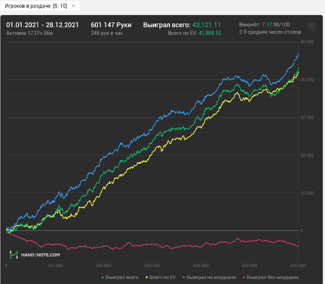Remove the 'Игроков в раздаче: [5; 10]' filter

pyautogui.click(x=73, y=6)
